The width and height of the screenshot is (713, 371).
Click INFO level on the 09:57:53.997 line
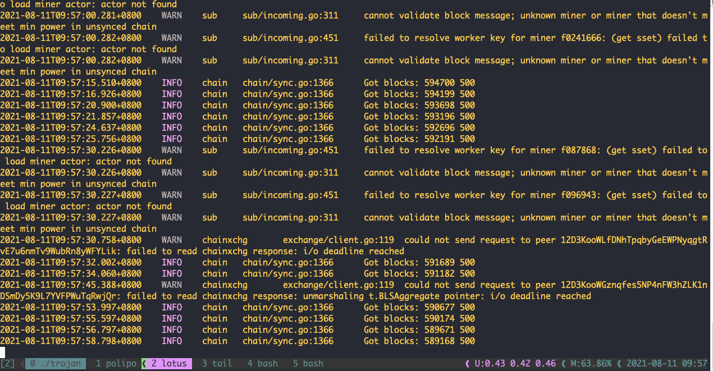pos(172,307)
